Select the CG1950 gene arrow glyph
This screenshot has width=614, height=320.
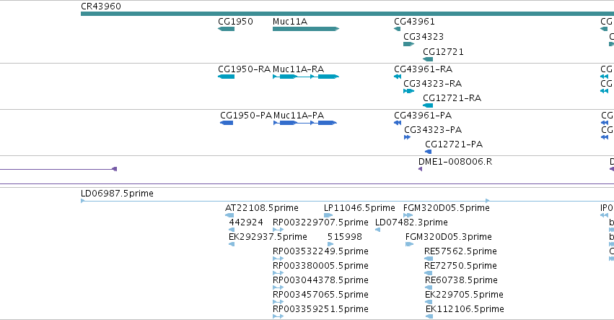click(226, 29)
